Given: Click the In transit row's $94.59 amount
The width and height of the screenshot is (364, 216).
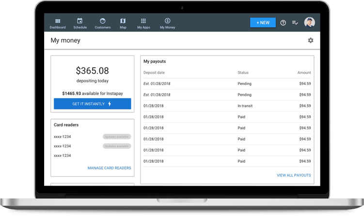Looking at the screenshot, I should (x=305, y=106).
